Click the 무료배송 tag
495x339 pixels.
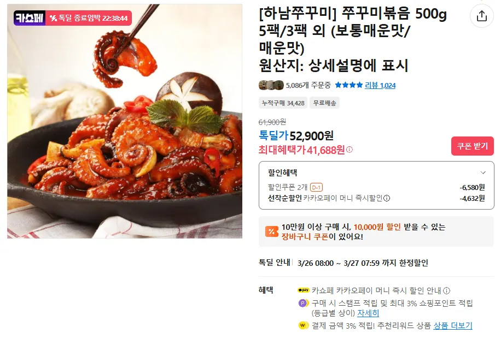pyautogui.click(x=324, y=103)
